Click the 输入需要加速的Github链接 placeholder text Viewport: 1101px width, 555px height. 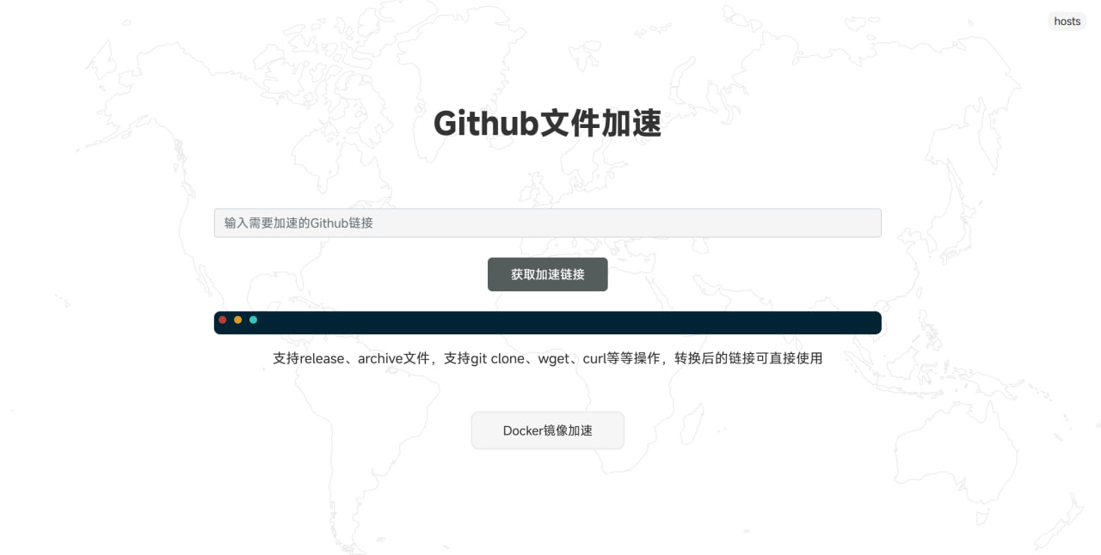coord(298,223)
